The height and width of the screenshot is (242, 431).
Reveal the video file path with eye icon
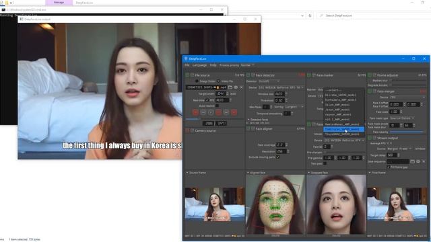(236, 87)
